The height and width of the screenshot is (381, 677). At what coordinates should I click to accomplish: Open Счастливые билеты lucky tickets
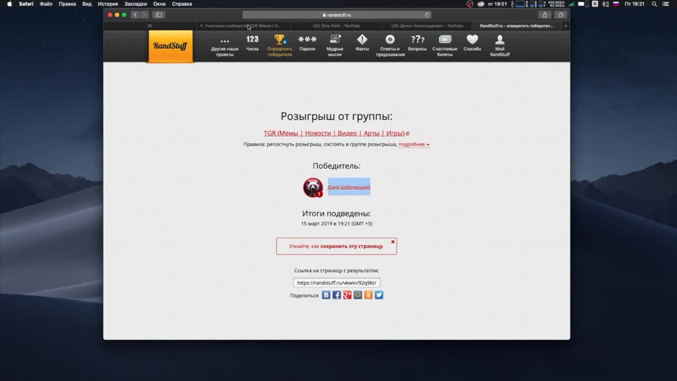coord(445,43)
